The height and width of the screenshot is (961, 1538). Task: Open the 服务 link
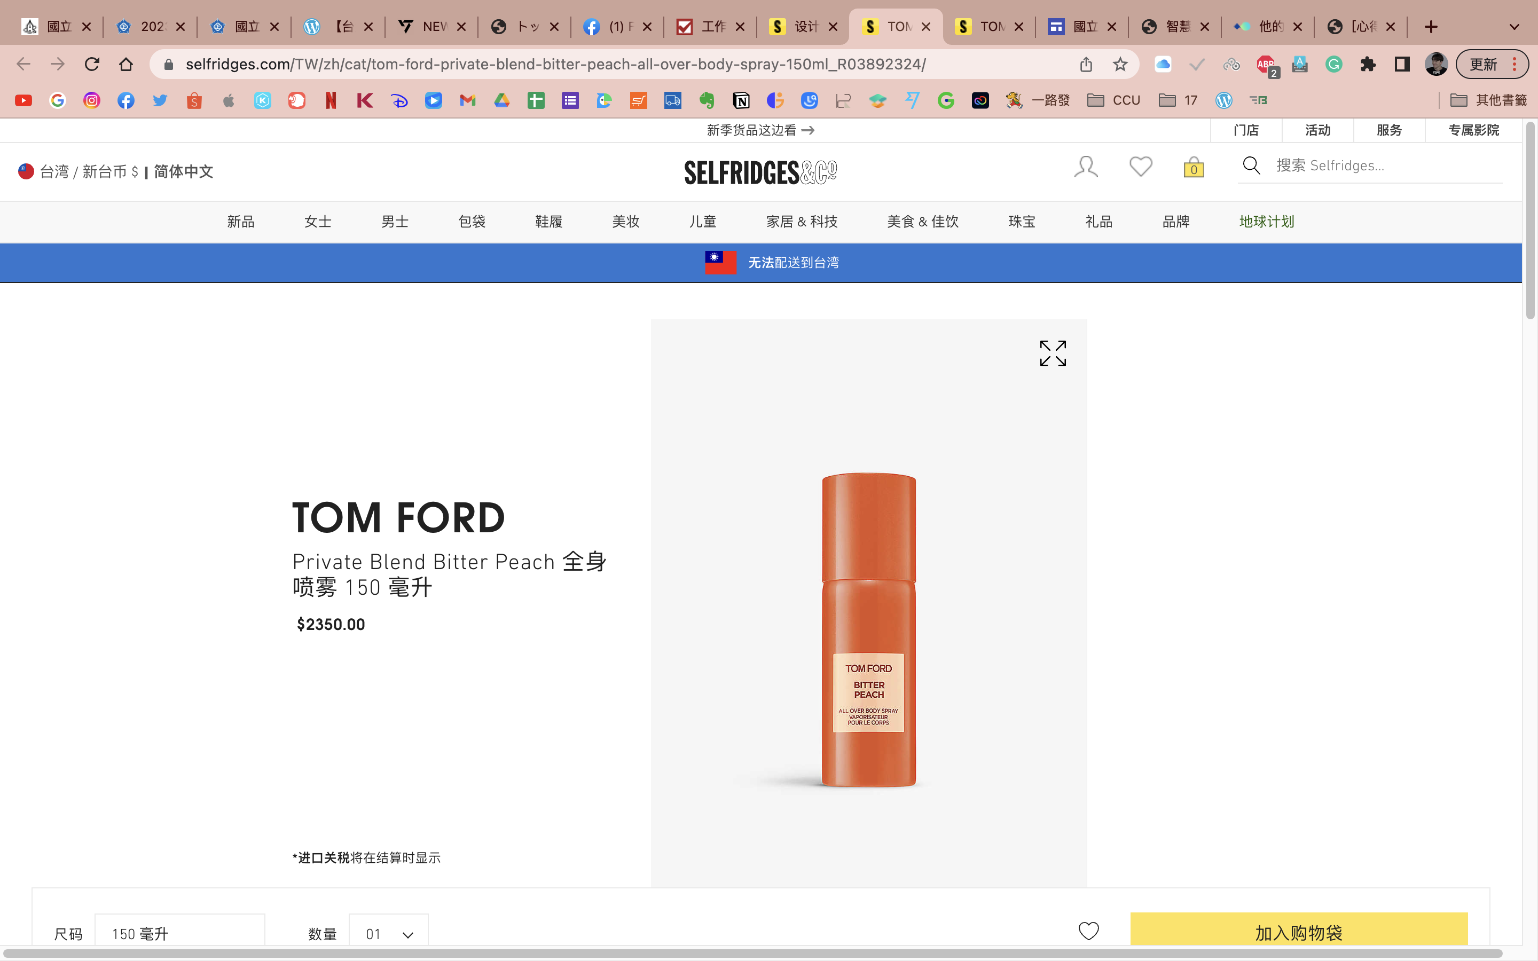click(x=1388, y=130)
